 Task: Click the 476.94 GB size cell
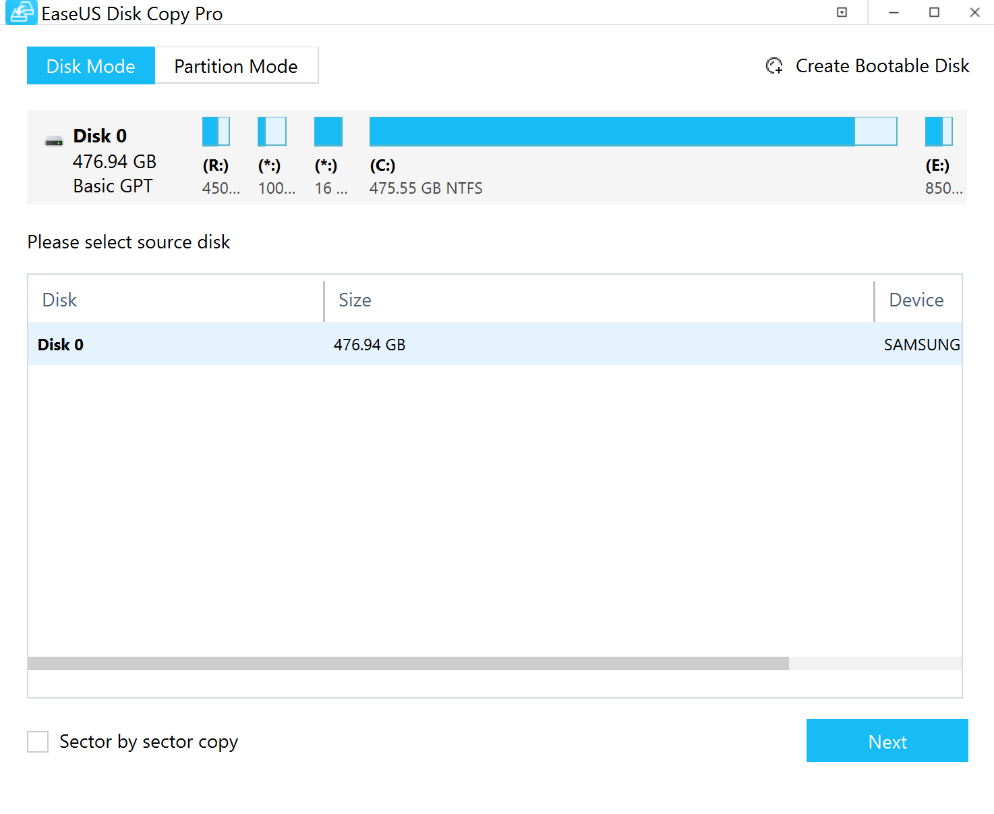point(370,345)
